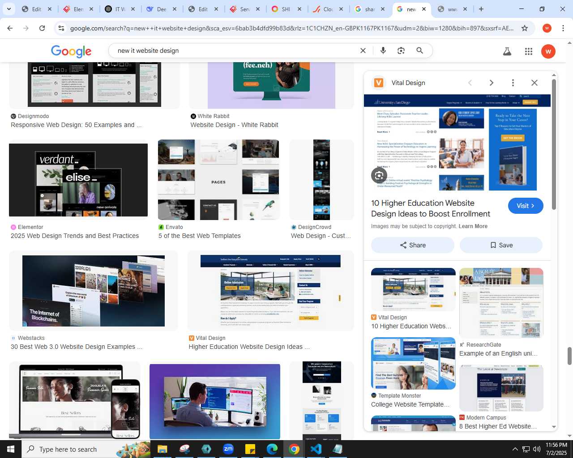Click the google.com address bar URL

[292, 28]
